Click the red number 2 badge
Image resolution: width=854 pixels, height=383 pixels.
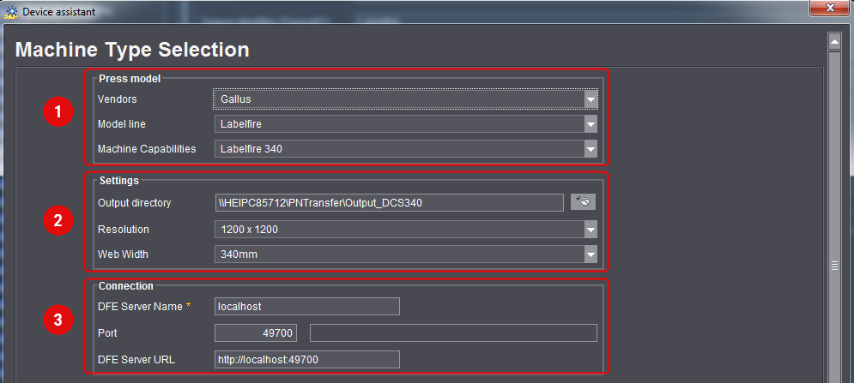click(58, 220)
